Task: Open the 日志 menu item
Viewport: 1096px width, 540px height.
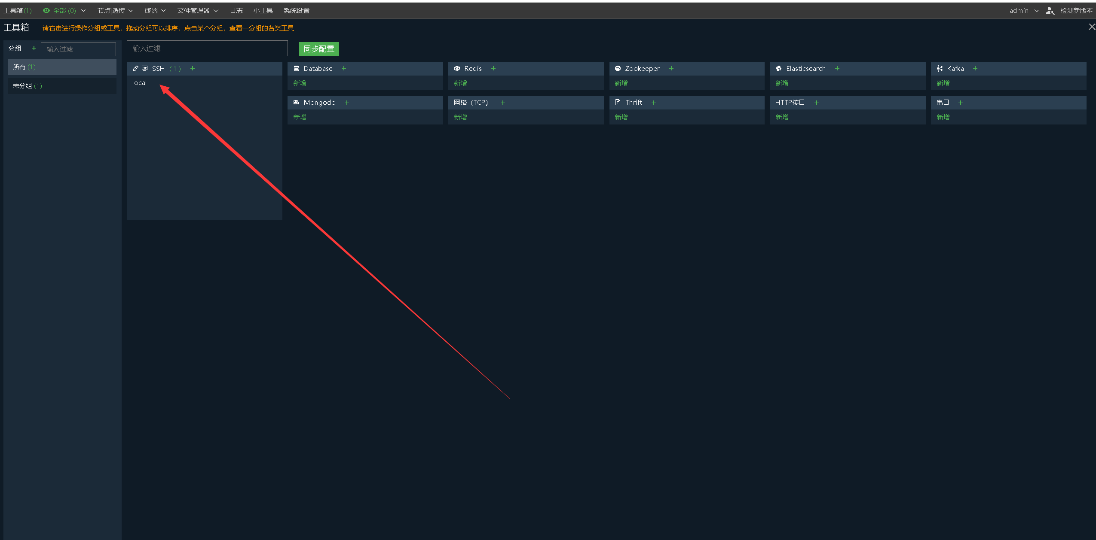Action: pos(236,11)
